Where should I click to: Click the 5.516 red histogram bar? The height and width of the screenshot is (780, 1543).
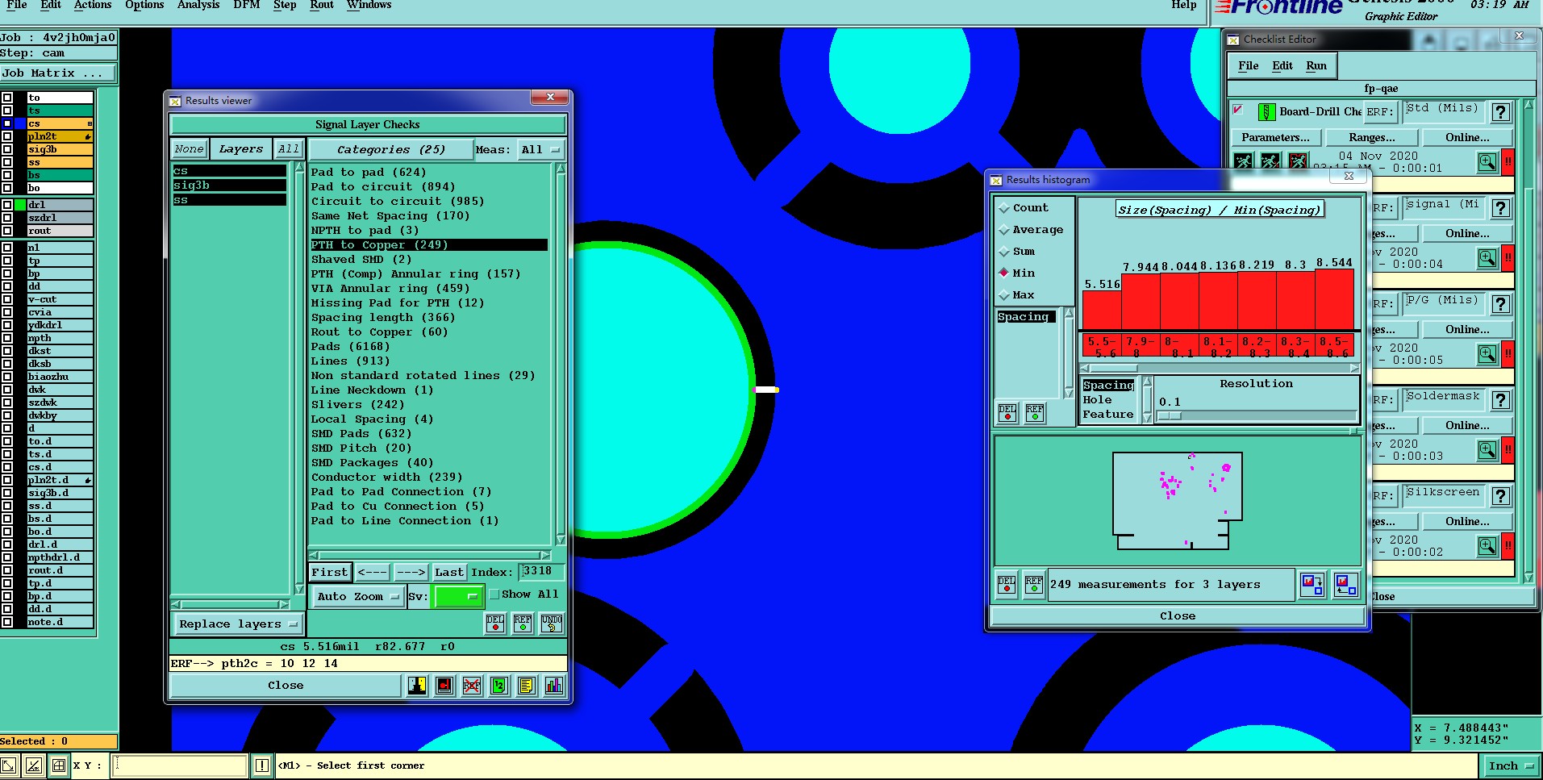click(x=1102, y=310)
